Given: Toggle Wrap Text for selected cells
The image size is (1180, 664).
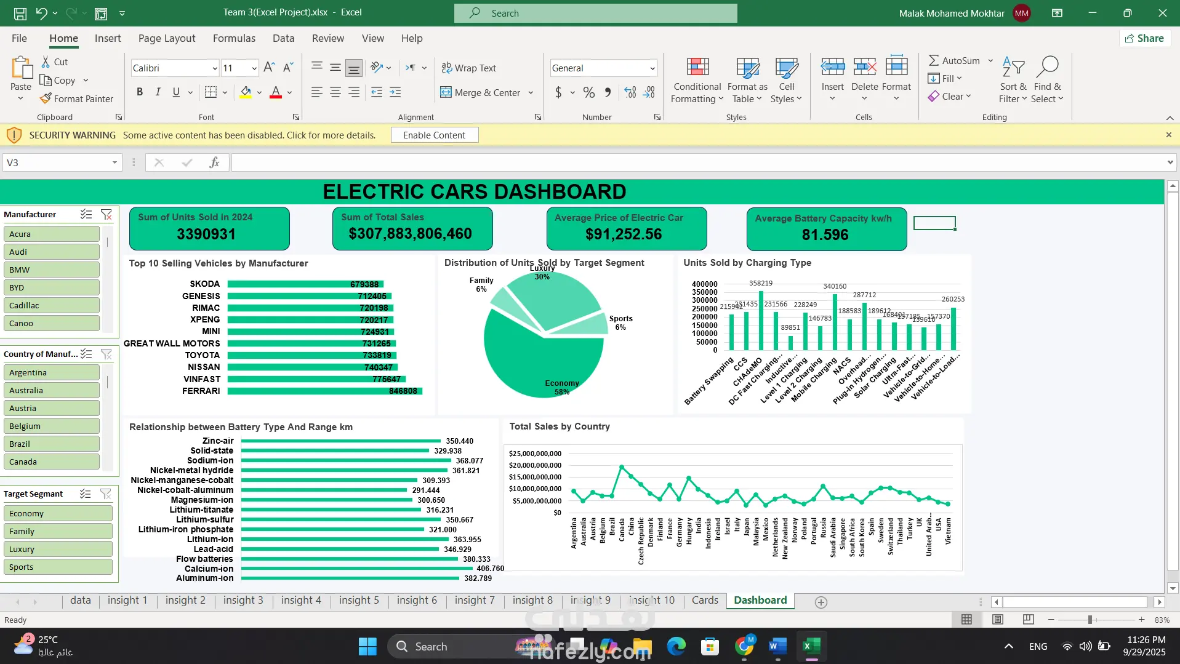Looking at the screenshot, I should pyautogui.click(x=469, y=68).
